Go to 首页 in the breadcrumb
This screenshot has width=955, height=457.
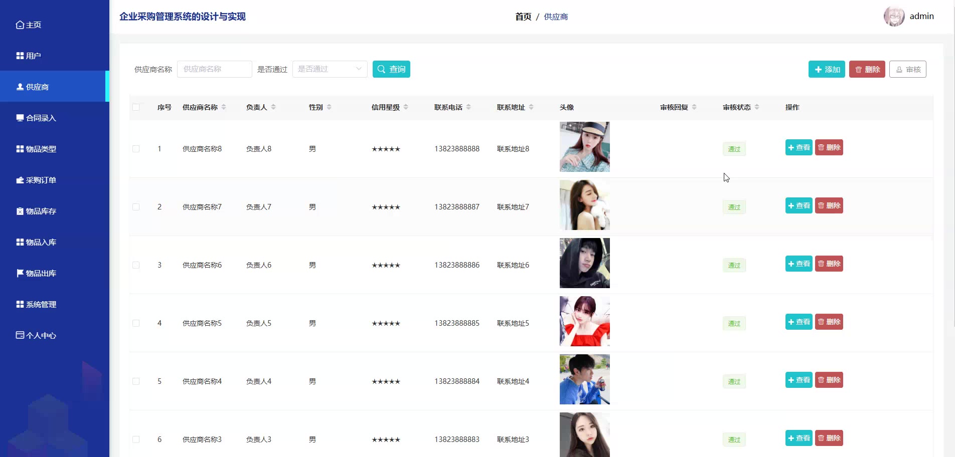point(523,17)
